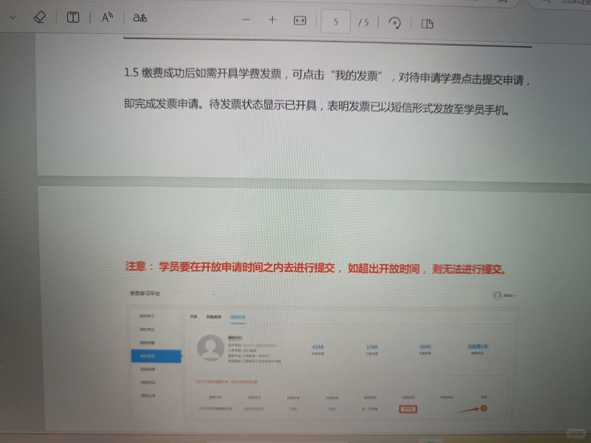Viewport: 591px width, 443px height.
Task: Click the Add text box tool
Action: point(73,17)
